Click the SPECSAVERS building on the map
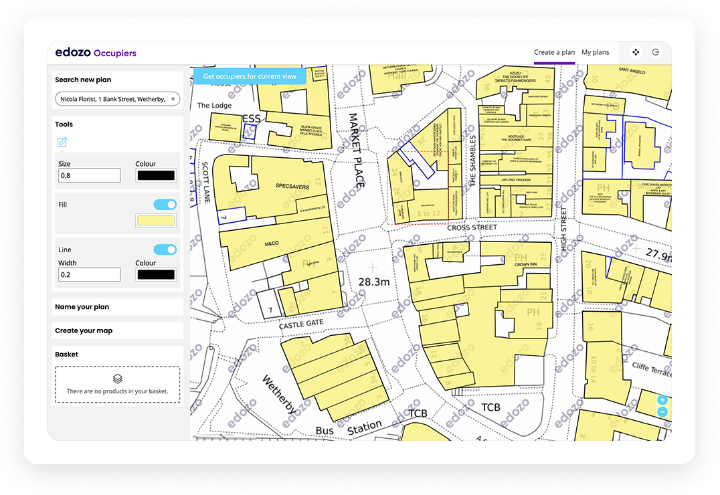 [x=292, y=186]
